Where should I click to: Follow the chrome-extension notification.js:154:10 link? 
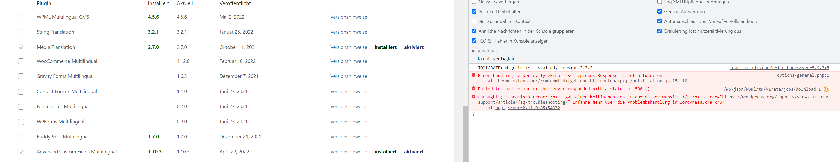coord(591,81)
